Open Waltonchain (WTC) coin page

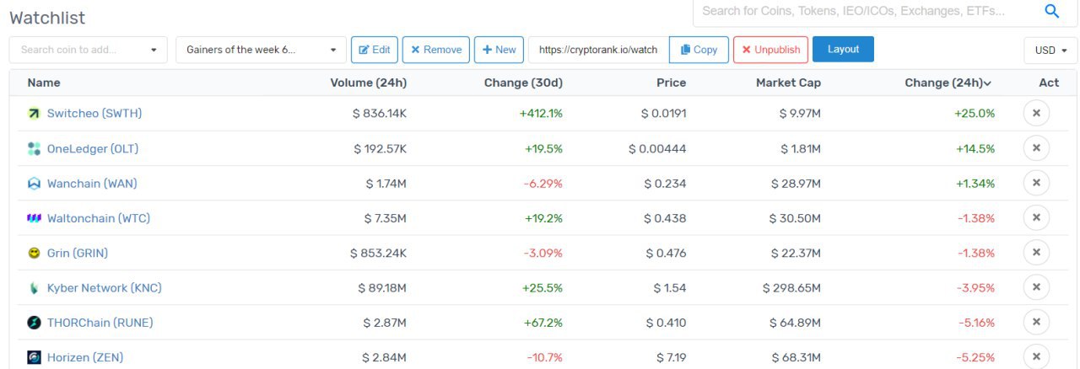point(99,218)
